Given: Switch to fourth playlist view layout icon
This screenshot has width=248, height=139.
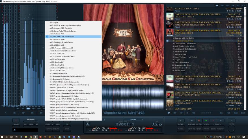Looking at the screenshot, I should (233, 5).
